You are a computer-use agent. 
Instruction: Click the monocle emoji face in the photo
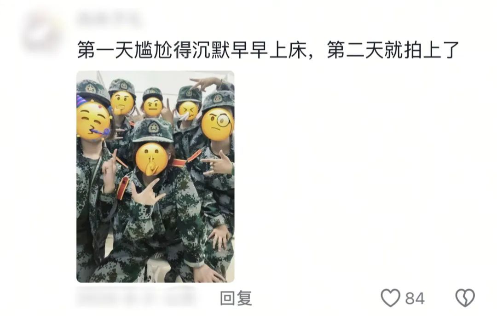[217, 124]
